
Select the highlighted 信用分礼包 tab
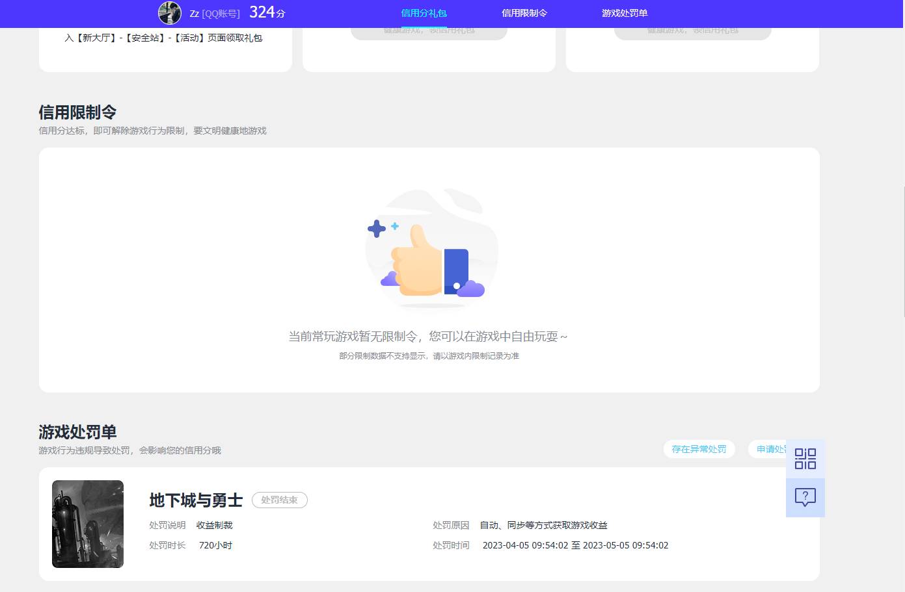[424, 13]
